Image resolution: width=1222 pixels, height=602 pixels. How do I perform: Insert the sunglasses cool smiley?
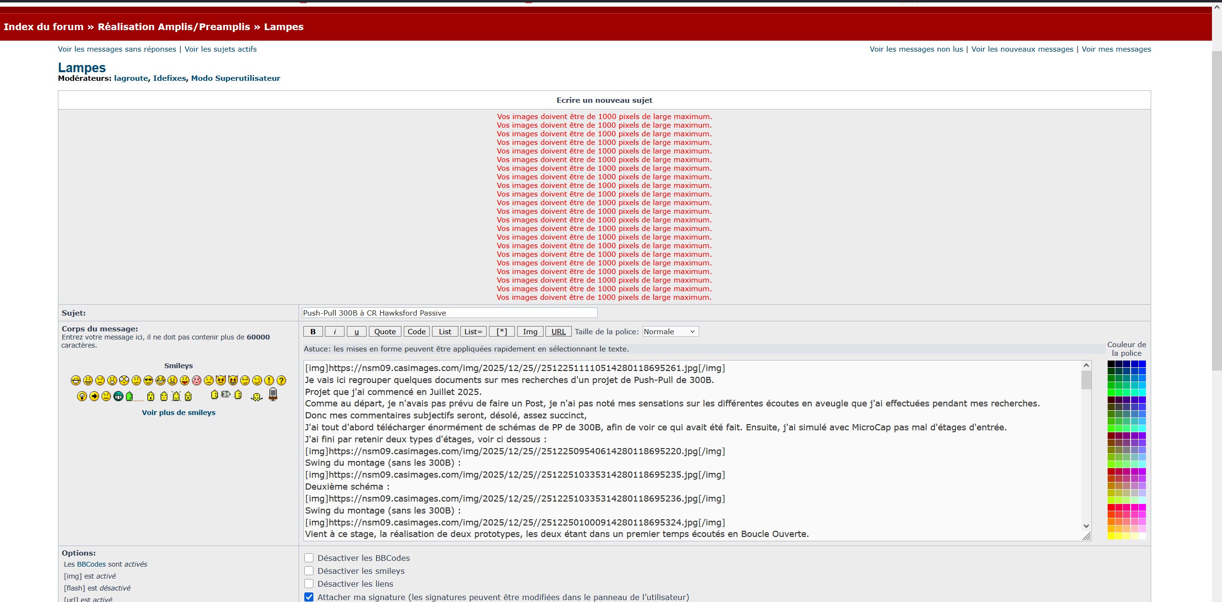click(x=148, y=381)
